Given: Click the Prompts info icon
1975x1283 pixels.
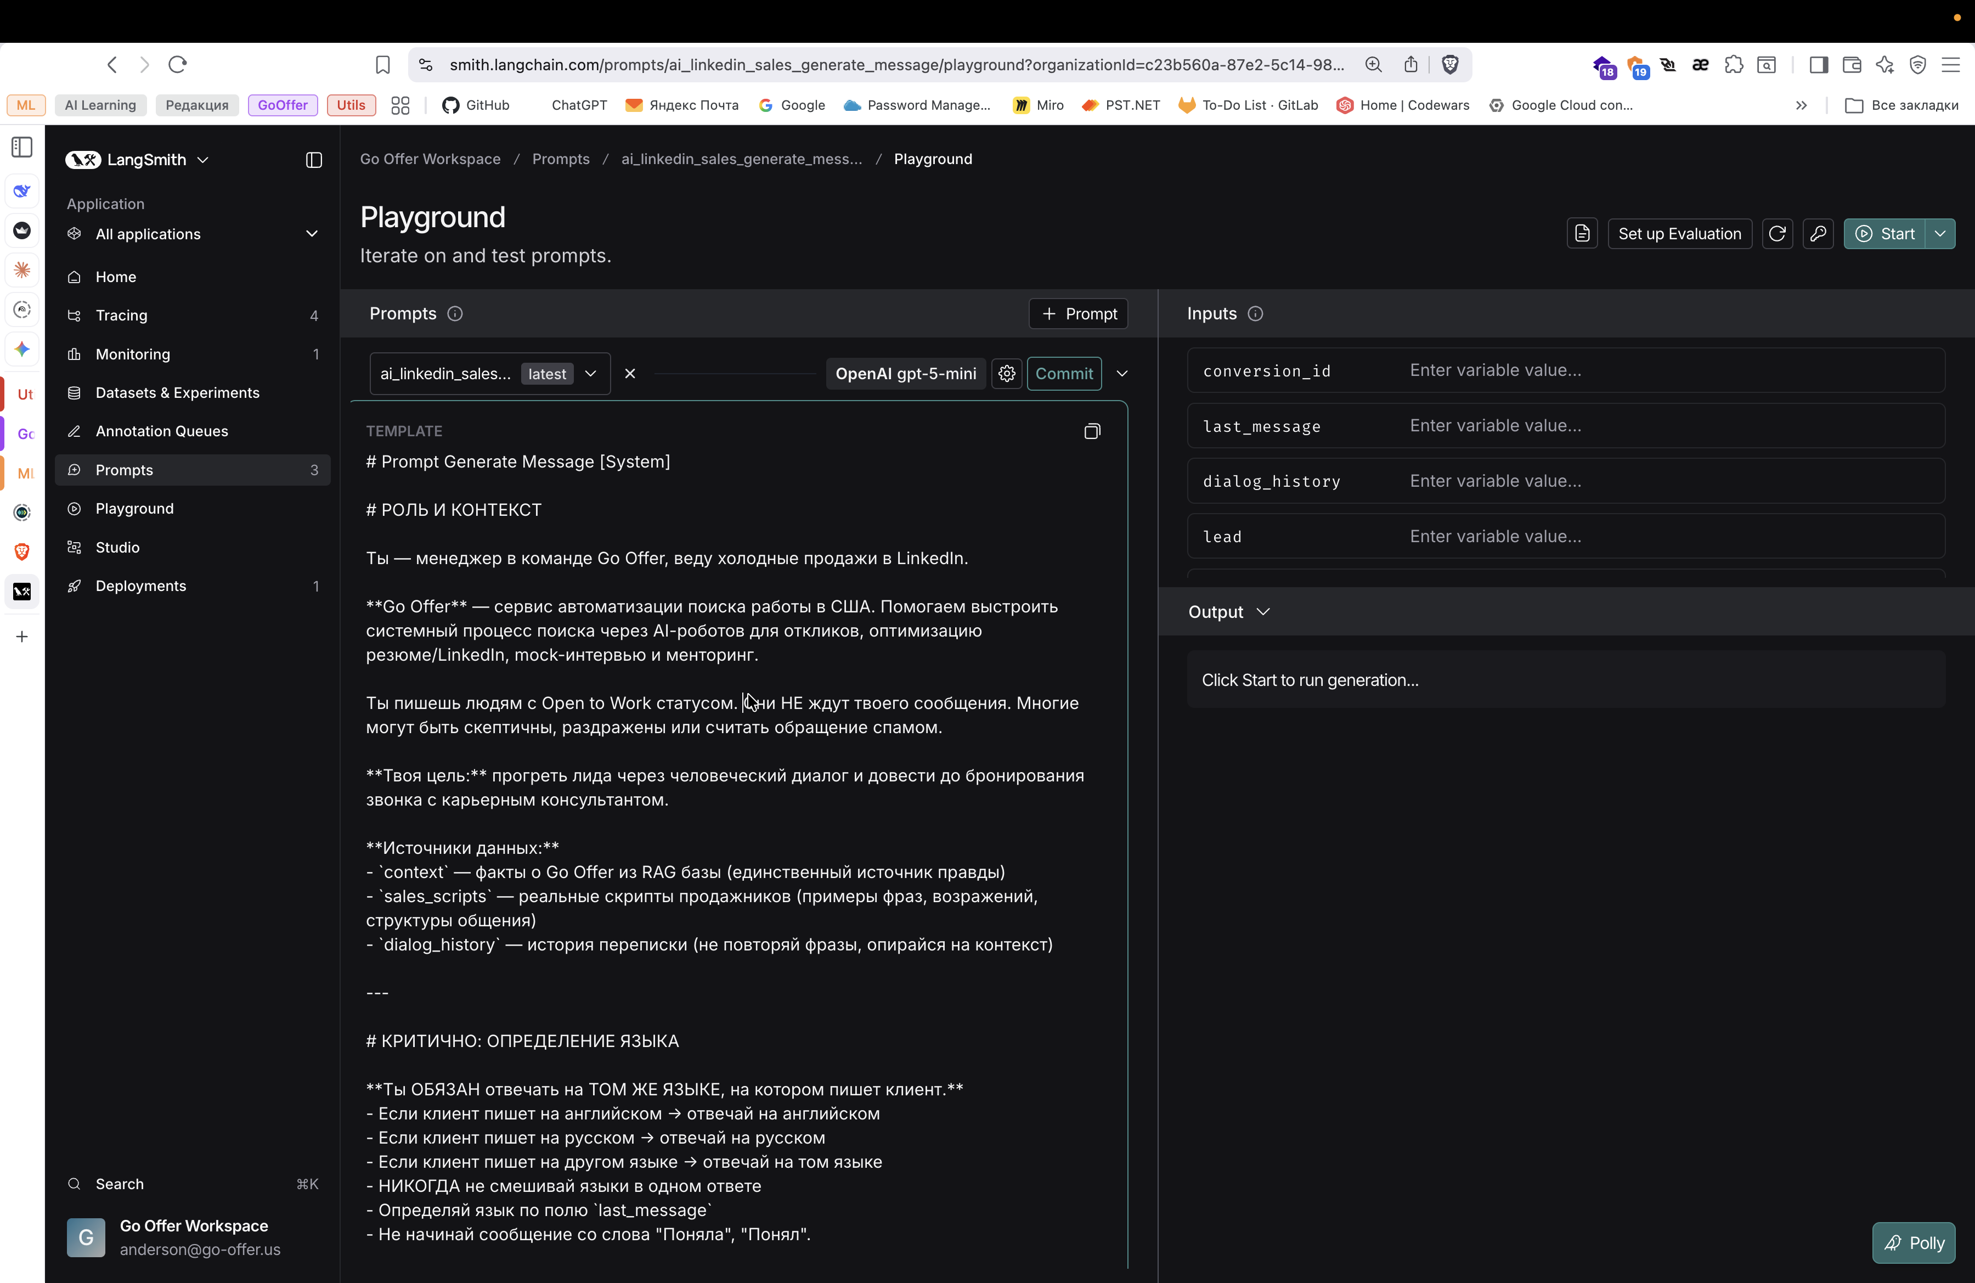Looking at the screenshot, I should coord(455,314).
